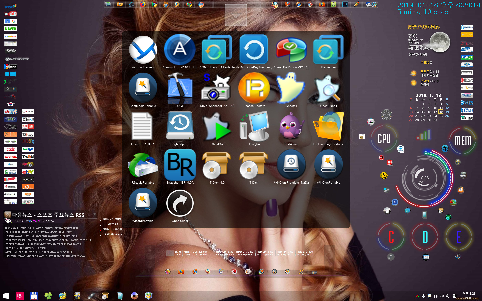Open RStudioPortable
Viewport: 482px width, 301px height.
click(x=143, y=165)
